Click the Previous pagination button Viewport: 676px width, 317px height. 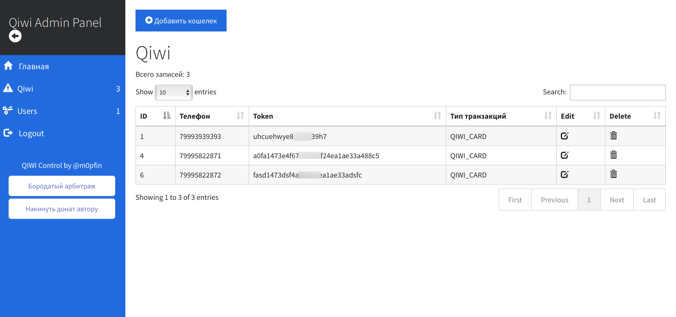click(x=555, y=200)
